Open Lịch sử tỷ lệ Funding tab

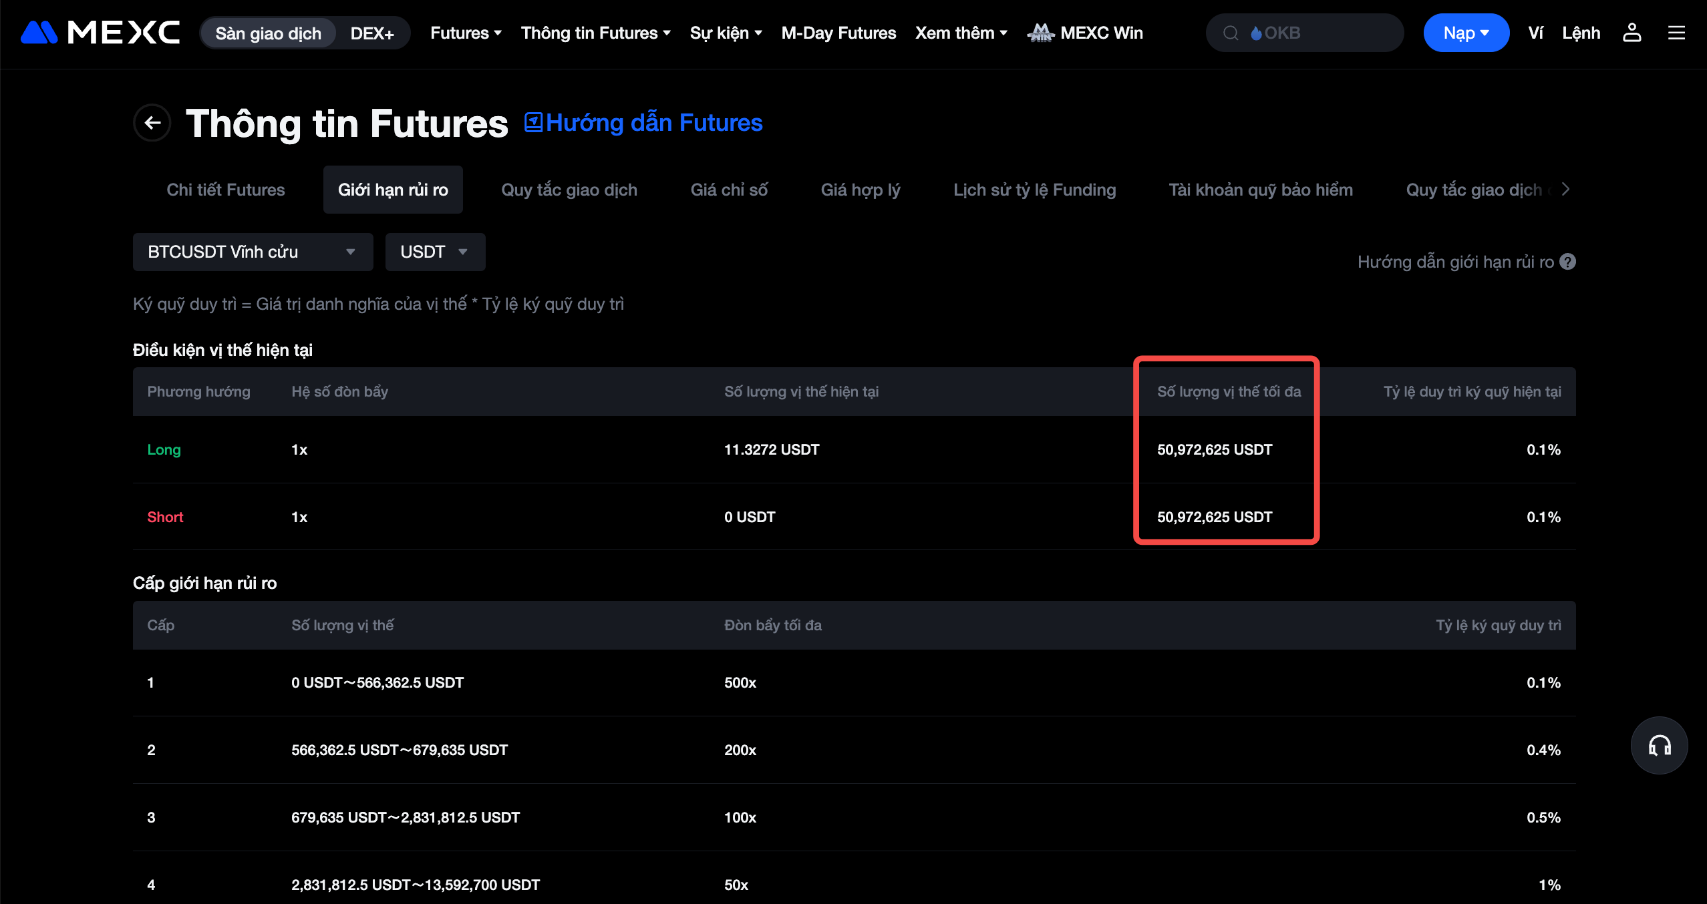point(1034,190)
